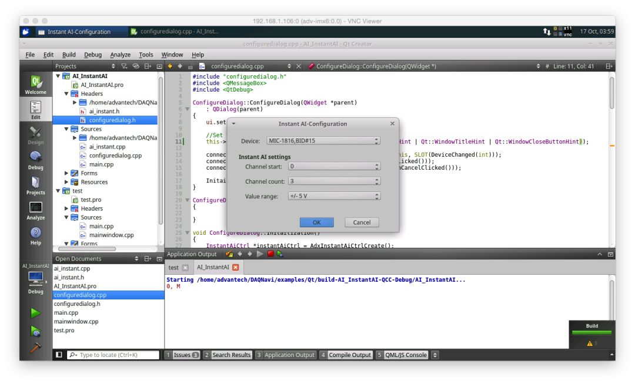Open the Device combo box MIC-1816,BID#15

pyautogui.click(x=323, y=141)
